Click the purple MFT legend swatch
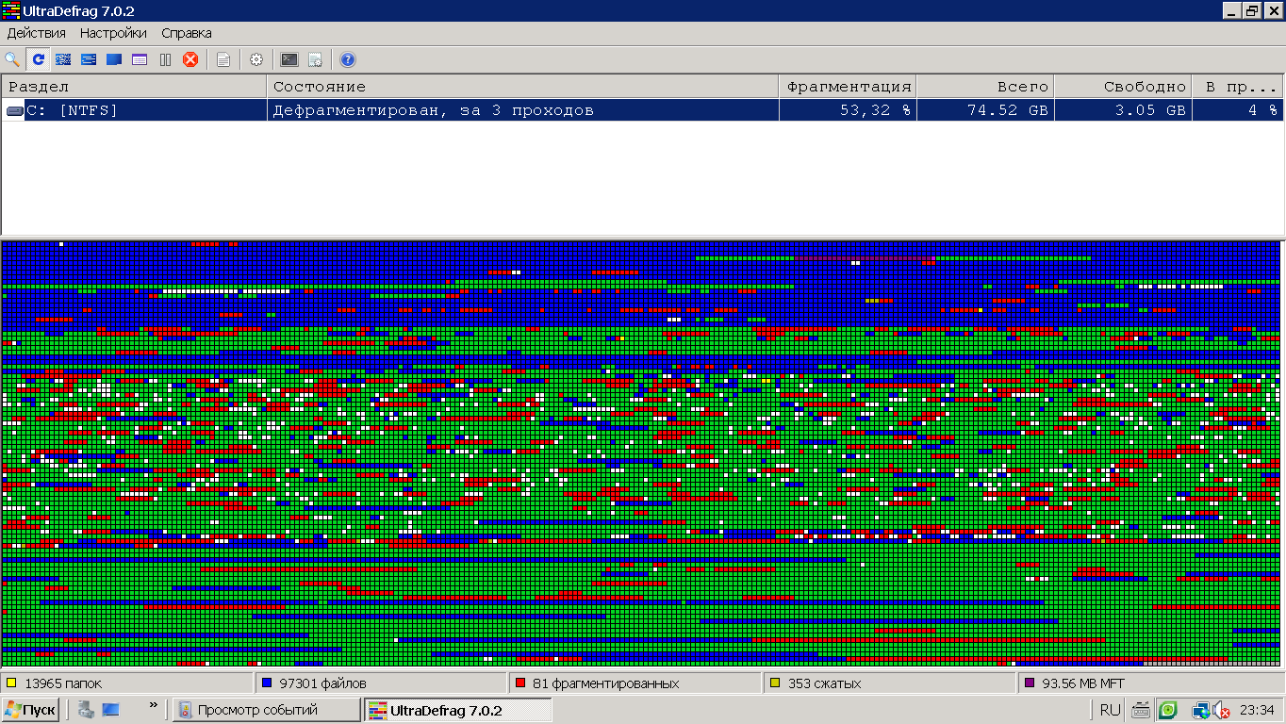 1030,683
